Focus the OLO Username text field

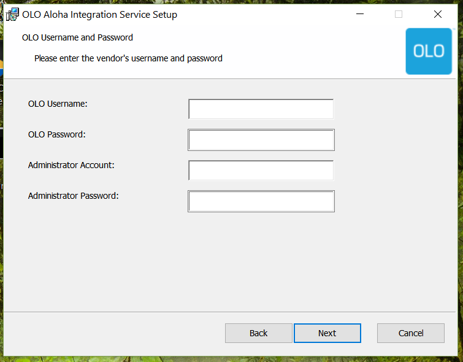coord(261,109)
